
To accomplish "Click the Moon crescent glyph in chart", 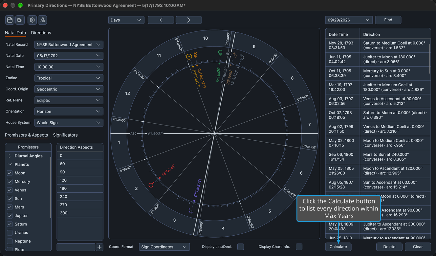I will click(x=242, y=57).
